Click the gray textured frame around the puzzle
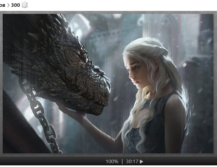 (109, 12)
